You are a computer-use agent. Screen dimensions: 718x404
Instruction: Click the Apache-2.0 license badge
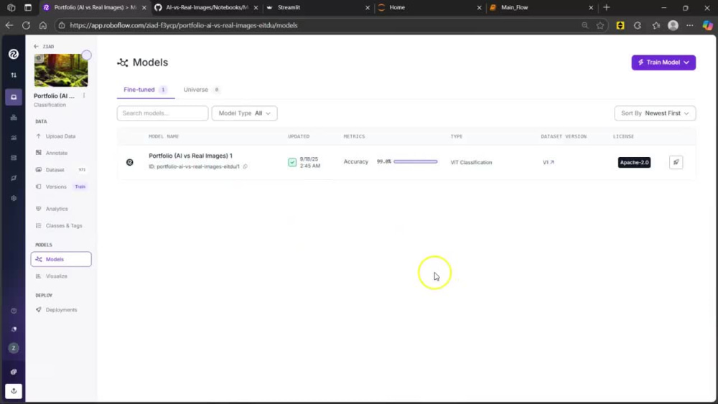pyautogui.click(x=634, y=162)
